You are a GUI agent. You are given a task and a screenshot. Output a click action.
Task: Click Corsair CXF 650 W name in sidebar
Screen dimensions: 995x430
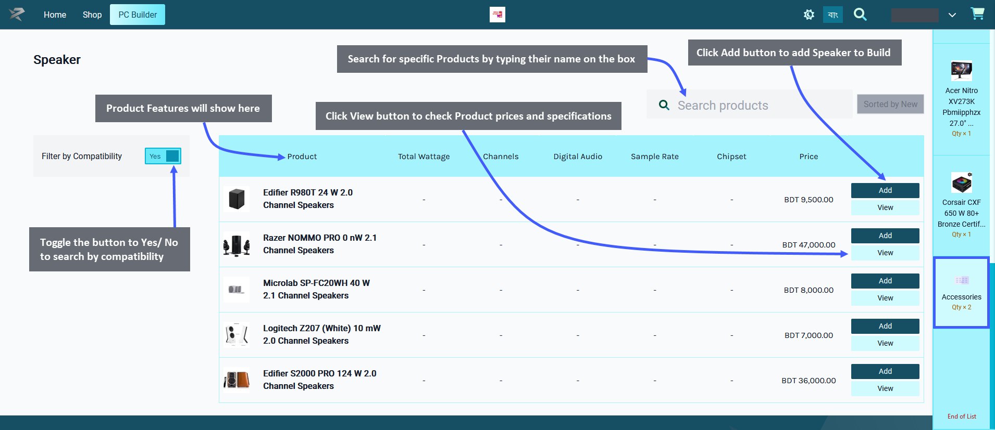[x=961, y=213]
